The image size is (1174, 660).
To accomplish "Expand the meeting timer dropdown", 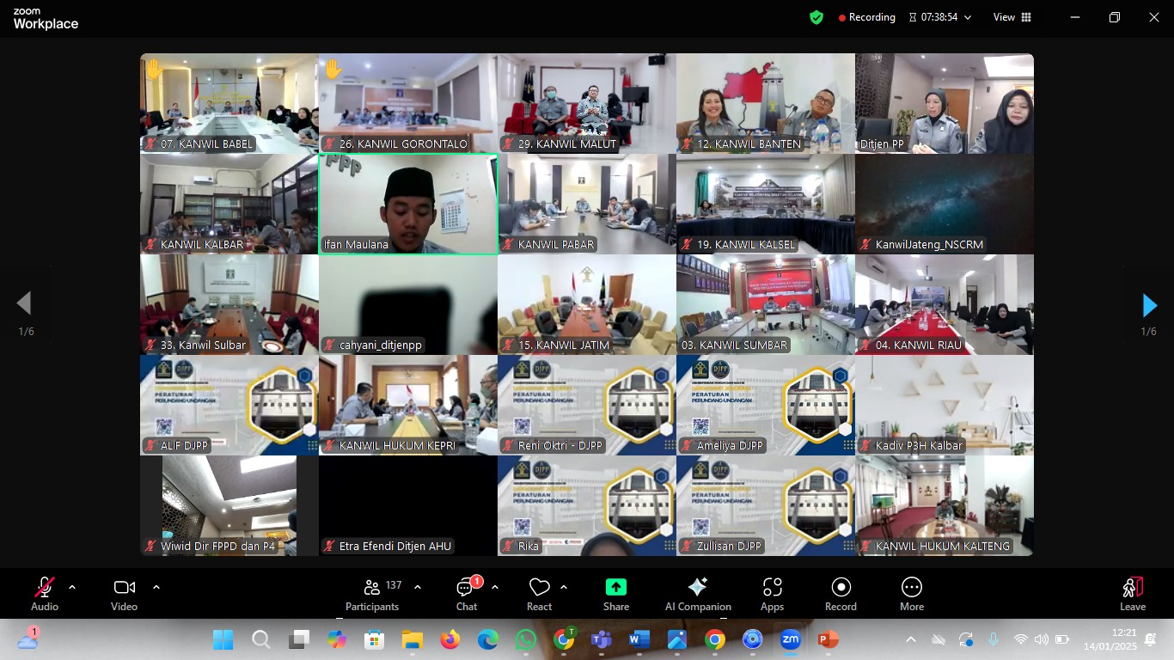I will pyautogui.click(x=968, y=17).
